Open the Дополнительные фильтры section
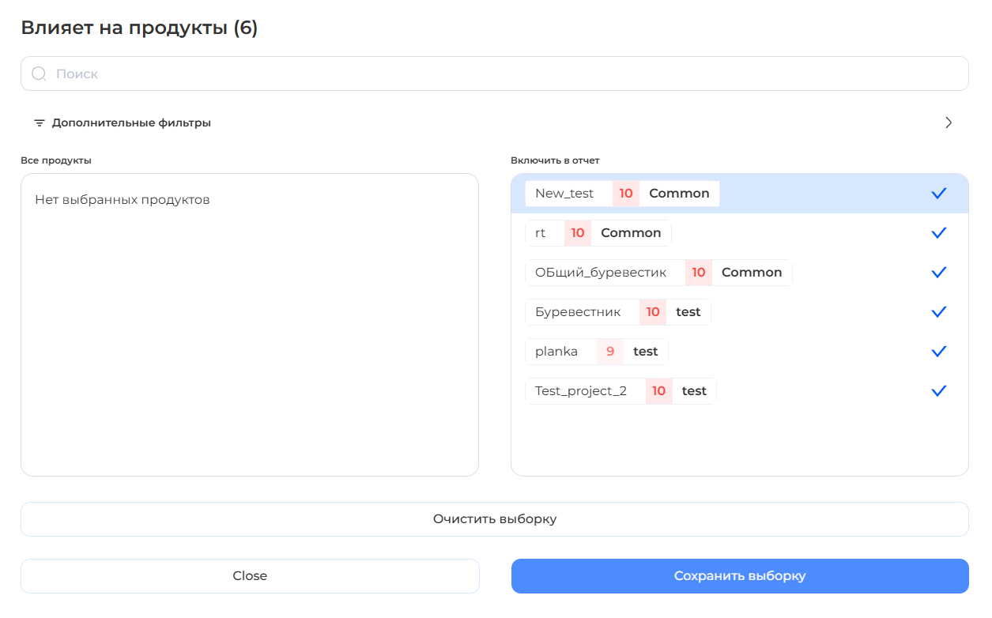Viewport: 992px width, 618px height. tap(131, 123)
